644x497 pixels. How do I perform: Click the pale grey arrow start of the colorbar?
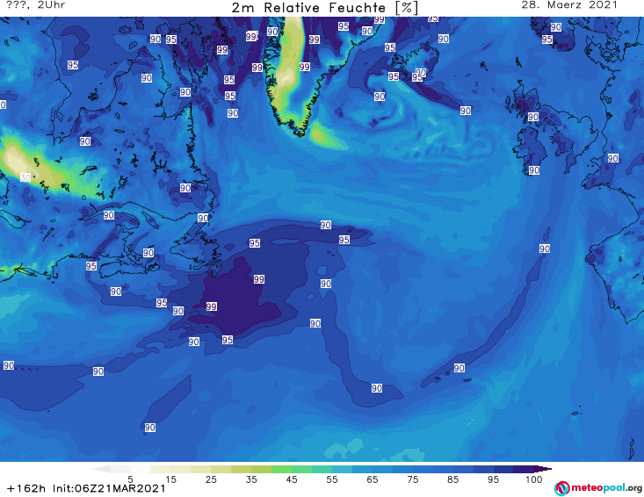click(102, 469)
